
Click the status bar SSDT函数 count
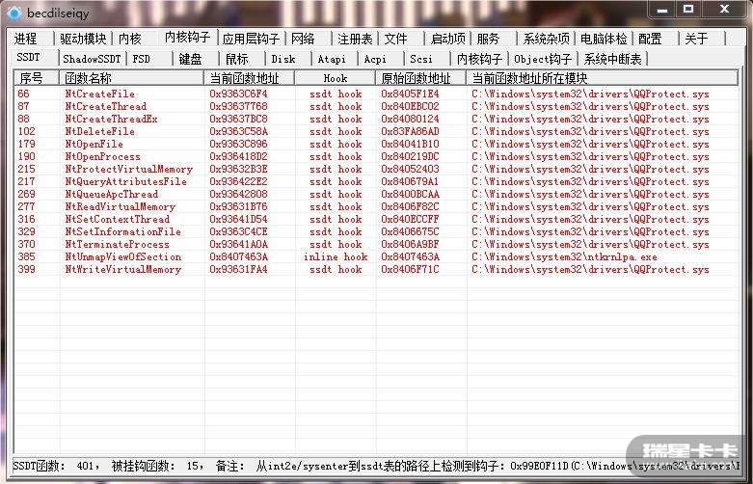tap(56, 466)
